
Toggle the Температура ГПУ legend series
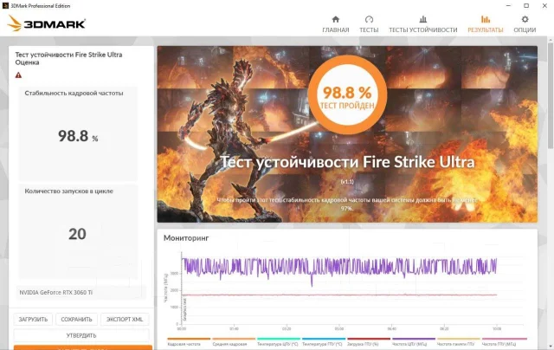323,341
